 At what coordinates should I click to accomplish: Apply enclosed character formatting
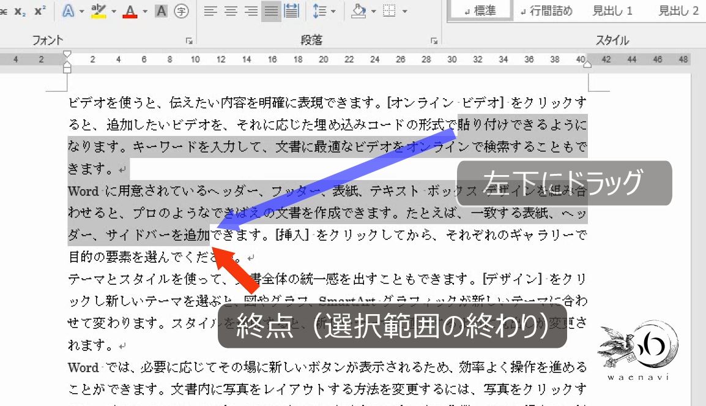(x=182, y=11)
